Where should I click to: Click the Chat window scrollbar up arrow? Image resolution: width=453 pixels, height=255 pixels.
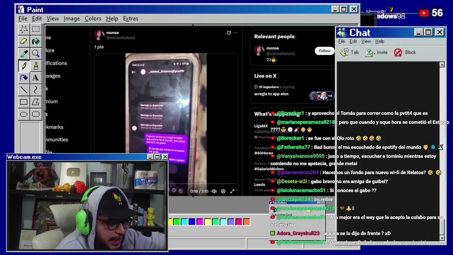(x=442, y=65)
